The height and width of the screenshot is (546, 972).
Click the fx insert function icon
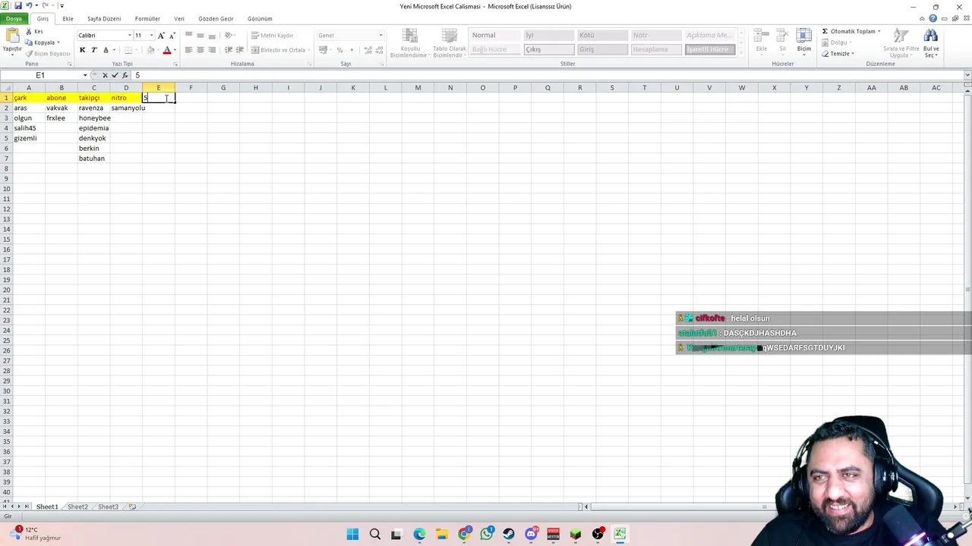point(125,75)
